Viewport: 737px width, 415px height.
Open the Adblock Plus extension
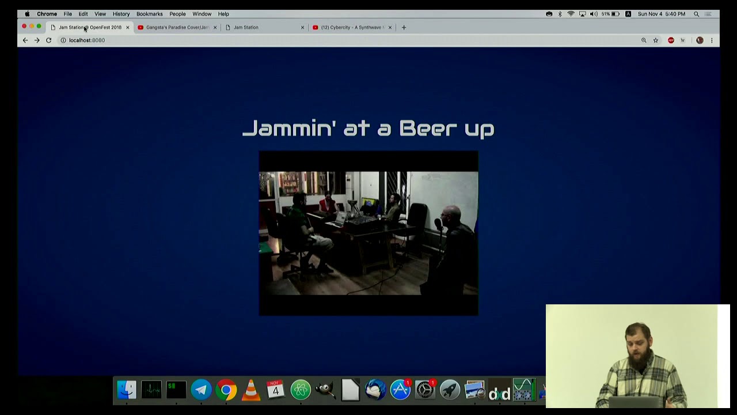pyautogui.click(x=671, y=40)
